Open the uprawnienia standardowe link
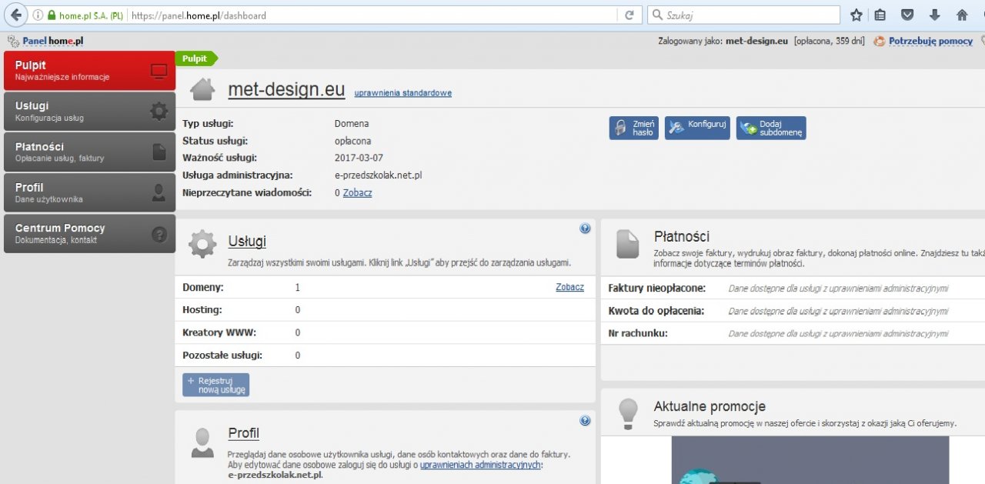This screenshot has height=484, width=985. [403, 93]
